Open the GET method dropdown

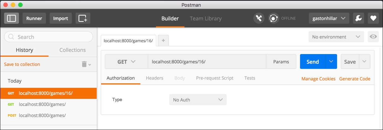[x=126, y=62]
